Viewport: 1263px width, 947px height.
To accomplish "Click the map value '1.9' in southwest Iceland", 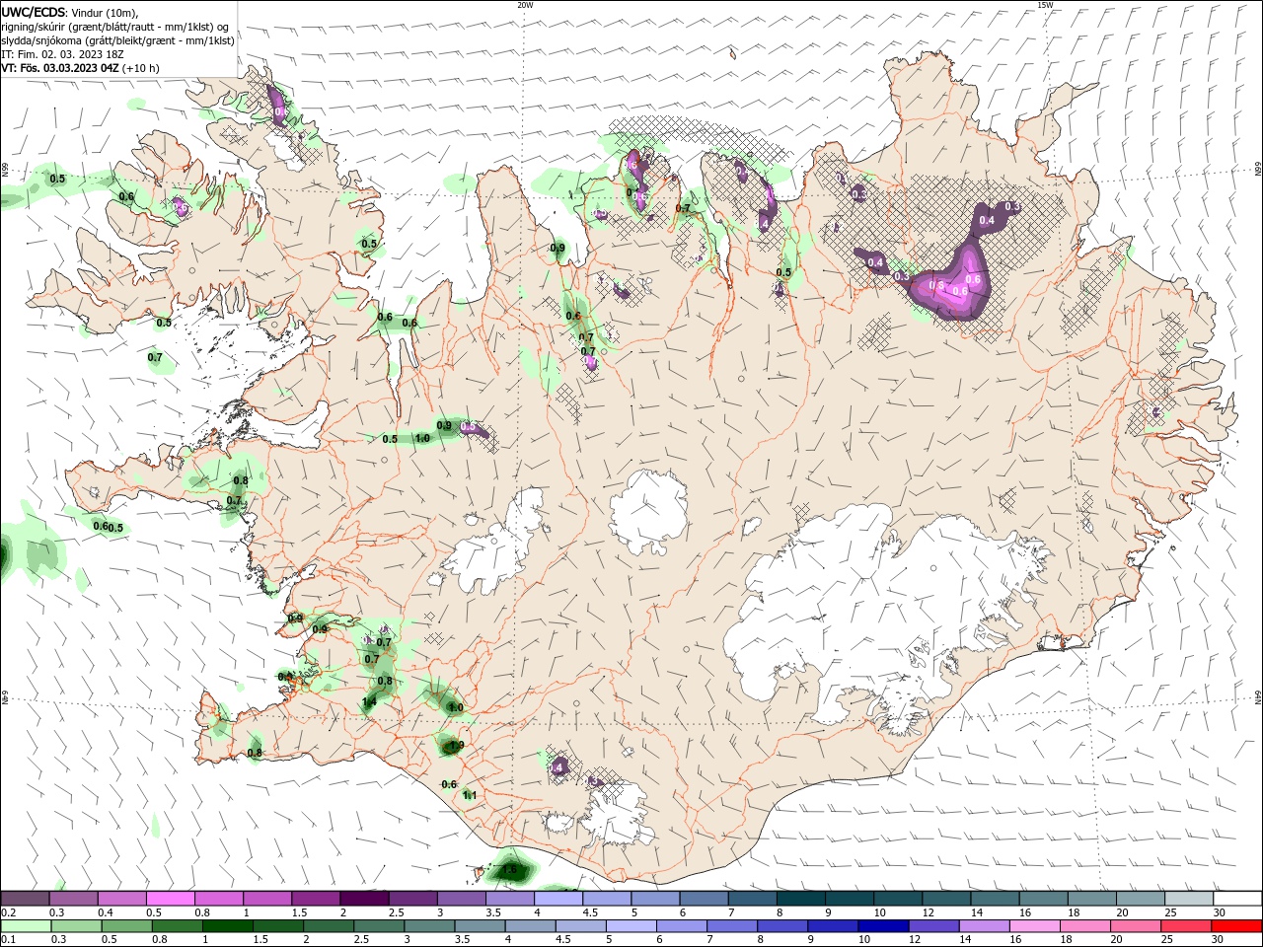I will pyautogui.click(x=456, y=747).
